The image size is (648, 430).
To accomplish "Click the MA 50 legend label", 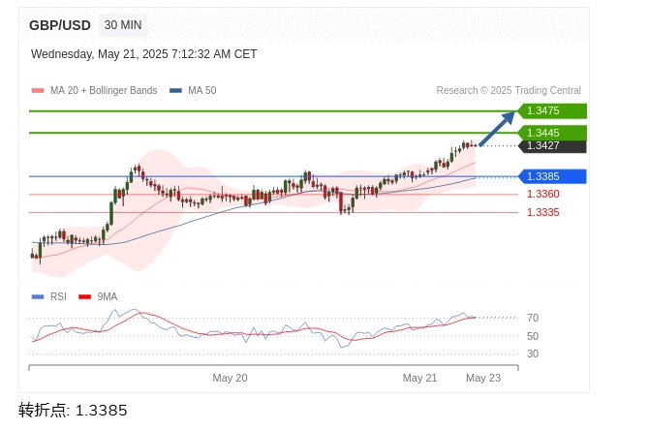I will click(202, 90).
